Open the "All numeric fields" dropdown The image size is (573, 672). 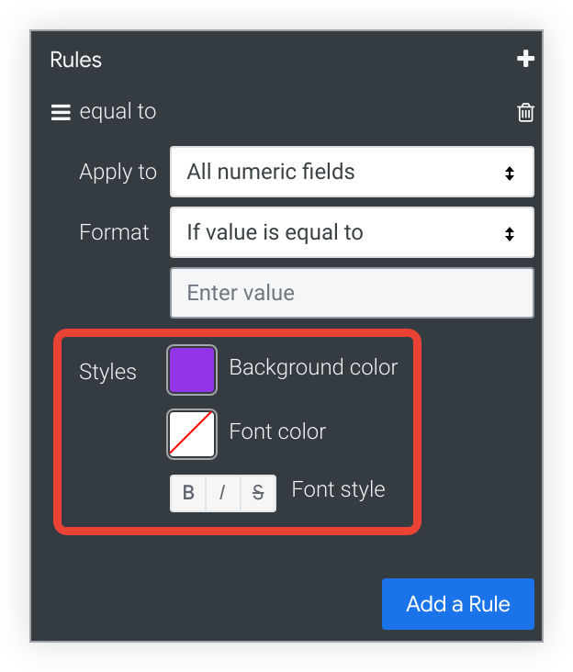tap(352, 172)
